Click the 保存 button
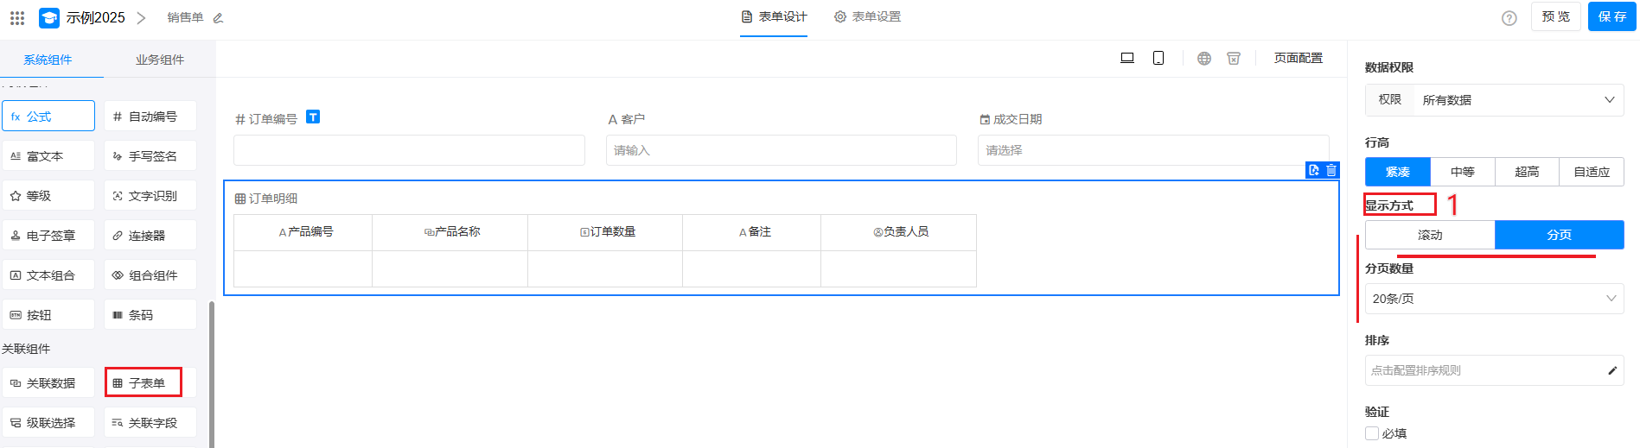 point(1611,16)
